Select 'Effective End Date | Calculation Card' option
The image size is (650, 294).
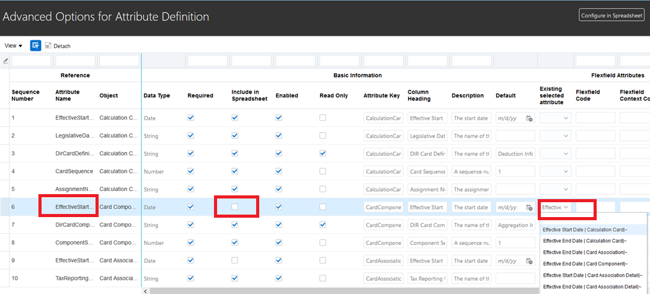[585, 241]
